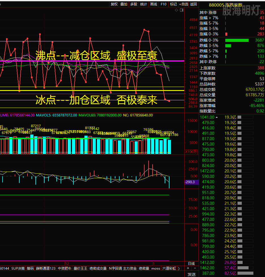Select the 下跌家数 4896 row
The image size is (265, 277).
click(232, 73)
